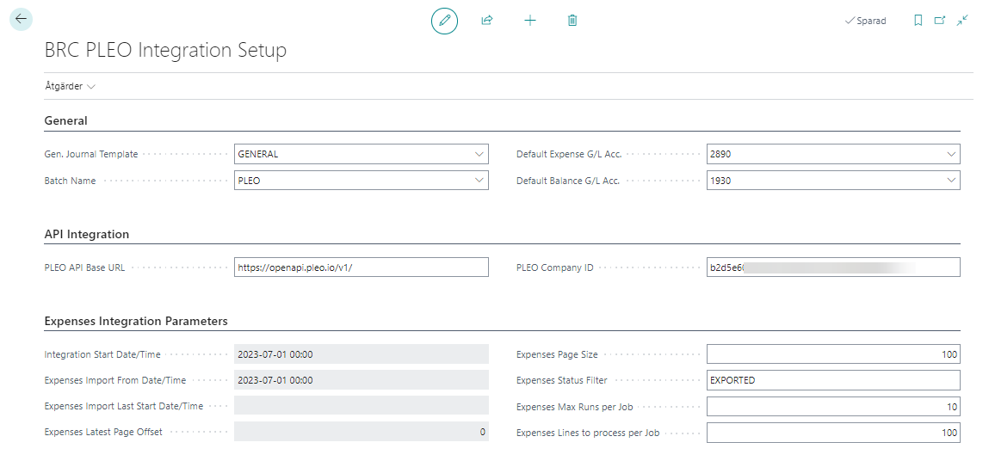989x461 pixels.
Task: Click Expenses Import From Date/Time value
Action: point(362,380)
